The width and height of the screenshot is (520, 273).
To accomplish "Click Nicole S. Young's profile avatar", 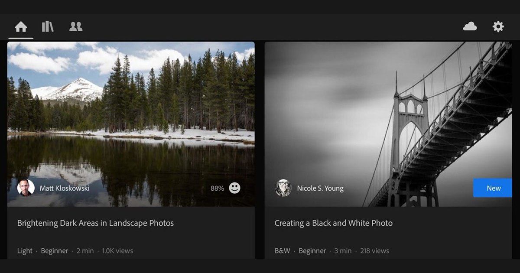I will point(283,188).
